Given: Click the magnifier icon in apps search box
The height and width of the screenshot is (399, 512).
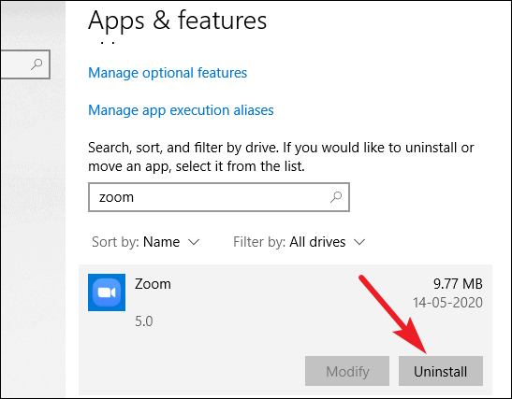Looking at the screenshot, I should (x=336, y=197).
